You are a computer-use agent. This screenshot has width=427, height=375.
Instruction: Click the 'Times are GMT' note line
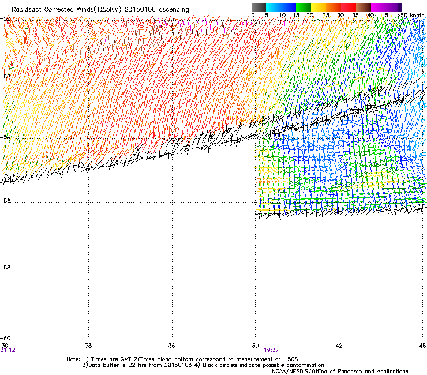(x=182, y=359)
